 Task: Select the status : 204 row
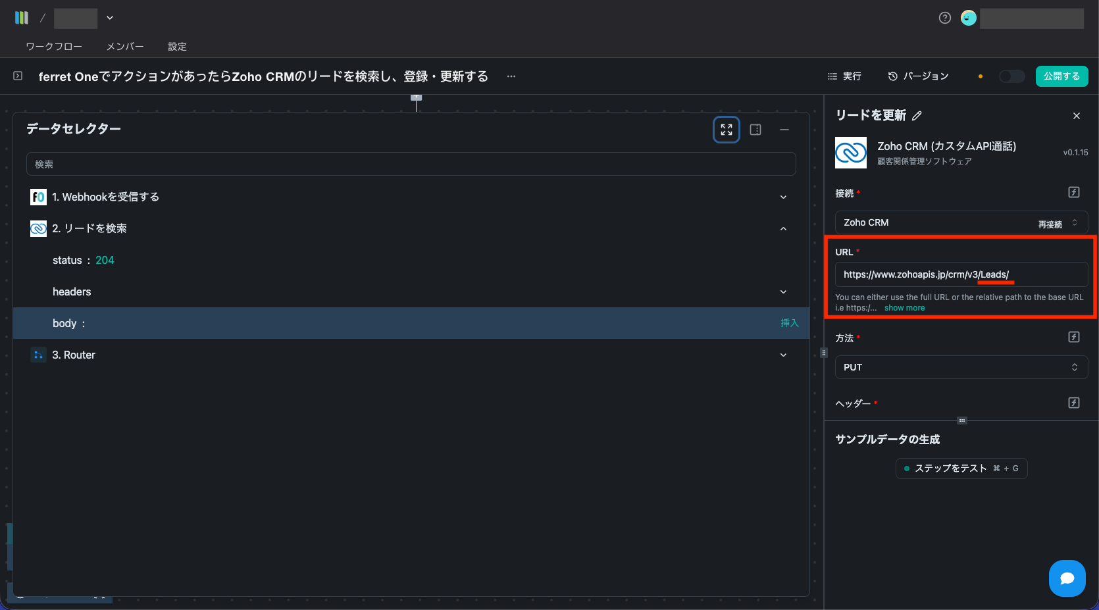(411, 260)
